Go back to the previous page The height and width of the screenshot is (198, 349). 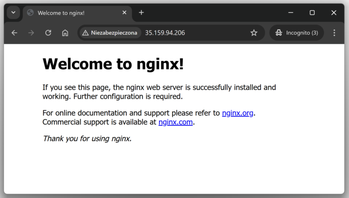15,33
